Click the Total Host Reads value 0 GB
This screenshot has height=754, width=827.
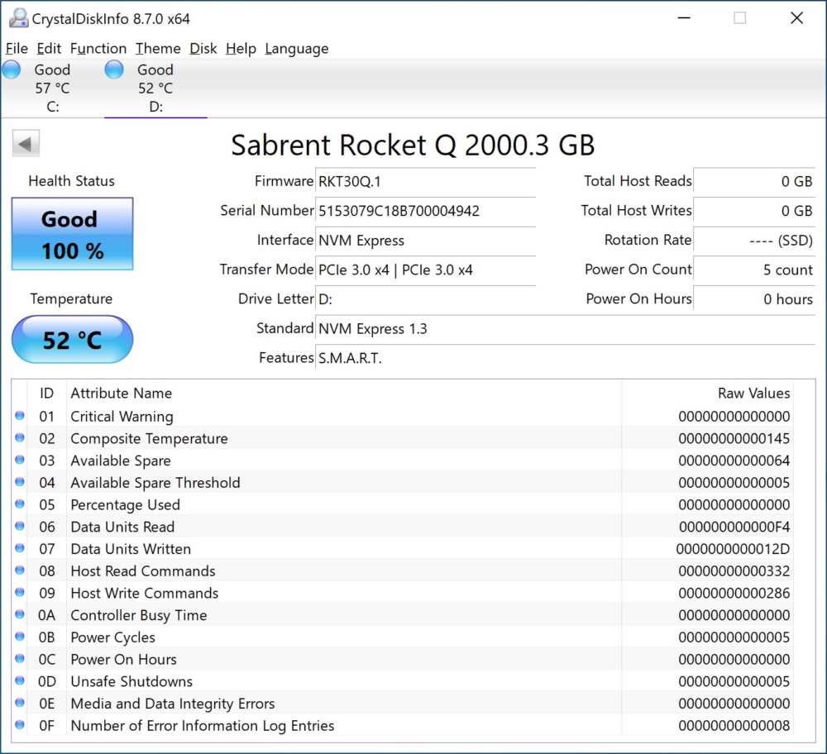click(x=754, y=181)
